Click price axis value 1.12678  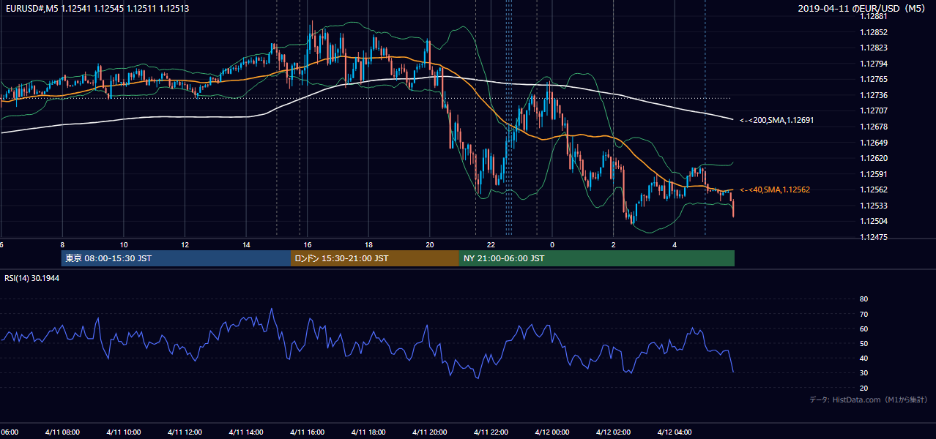pos(874,127)
